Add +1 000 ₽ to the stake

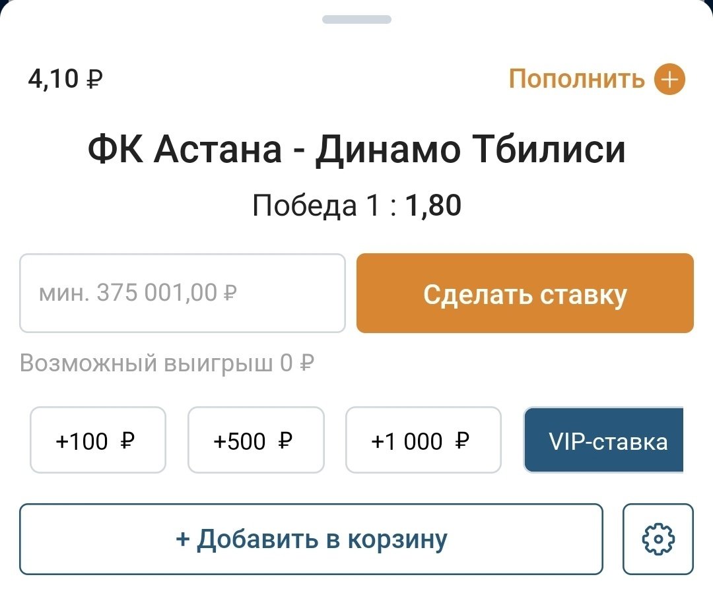[423, 440]
